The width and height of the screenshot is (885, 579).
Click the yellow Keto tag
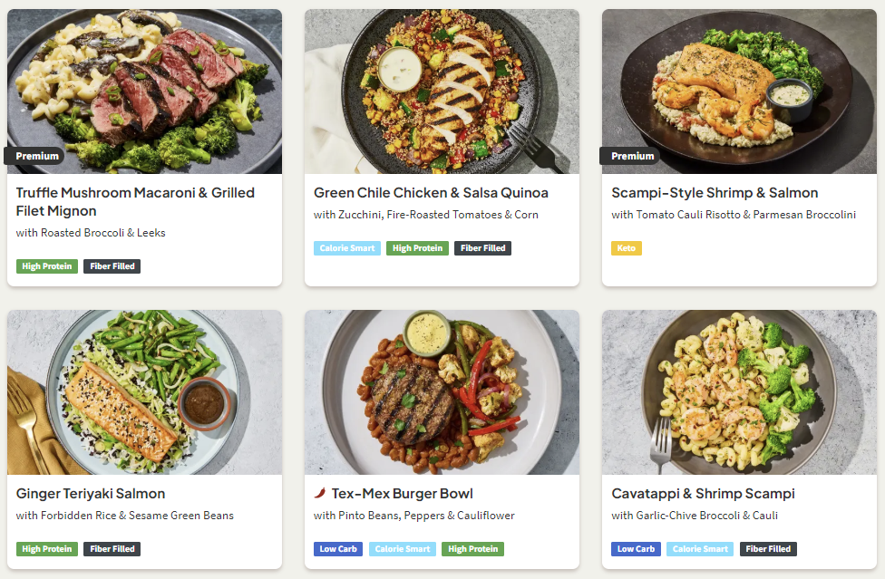626,248
